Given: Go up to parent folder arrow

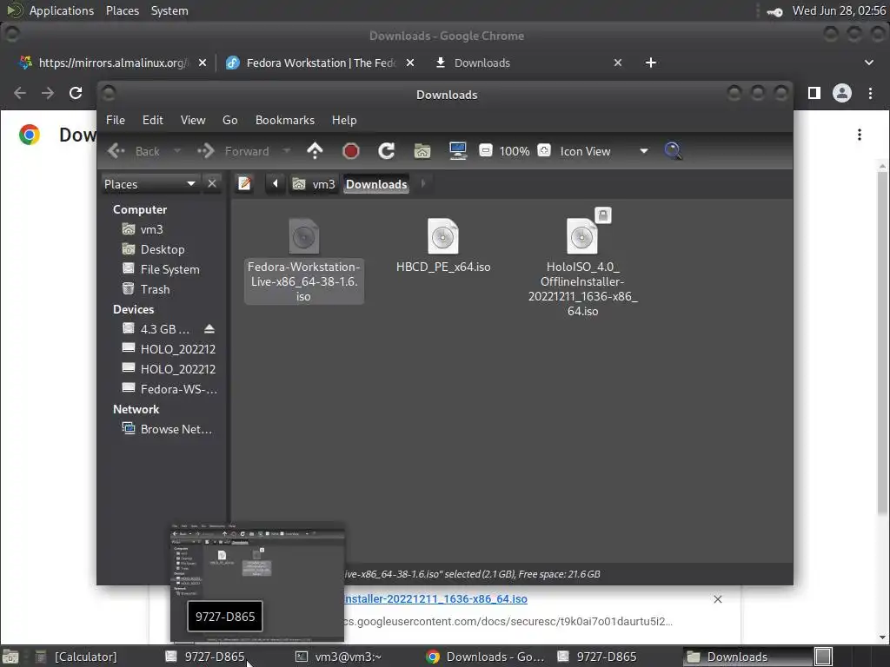Looking at the screenshot, I should [315, 151].
